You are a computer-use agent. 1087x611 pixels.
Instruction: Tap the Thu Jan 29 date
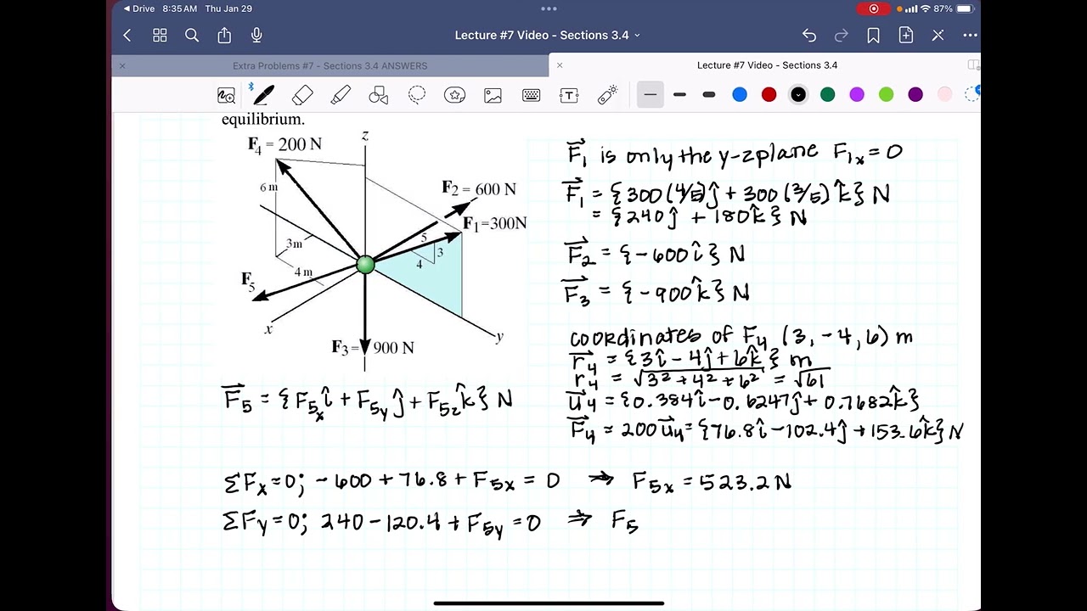(228, 8)
